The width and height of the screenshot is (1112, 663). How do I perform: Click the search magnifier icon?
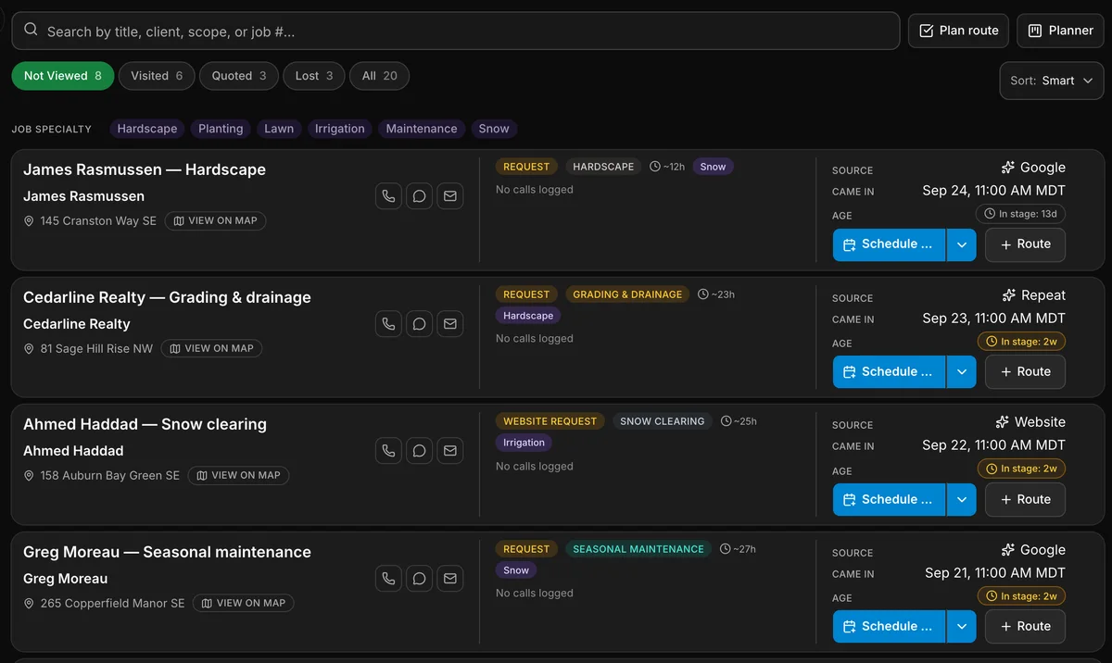tap(31, 31)
